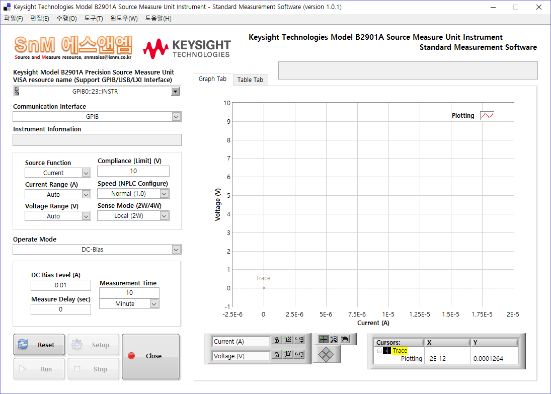Open the Source Function dropdown
The height and width of the screenshot is (394, 551).
(x=86, y=173)
